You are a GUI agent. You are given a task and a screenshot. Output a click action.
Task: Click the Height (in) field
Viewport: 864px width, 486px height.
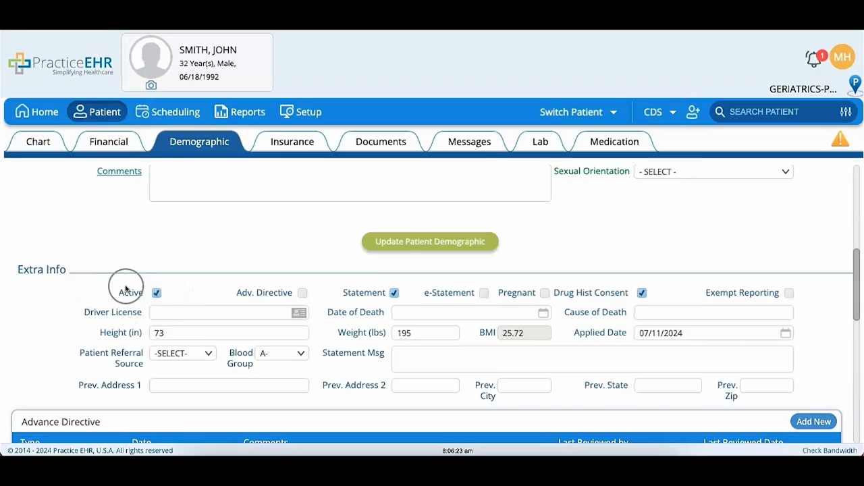click(229, 333)
